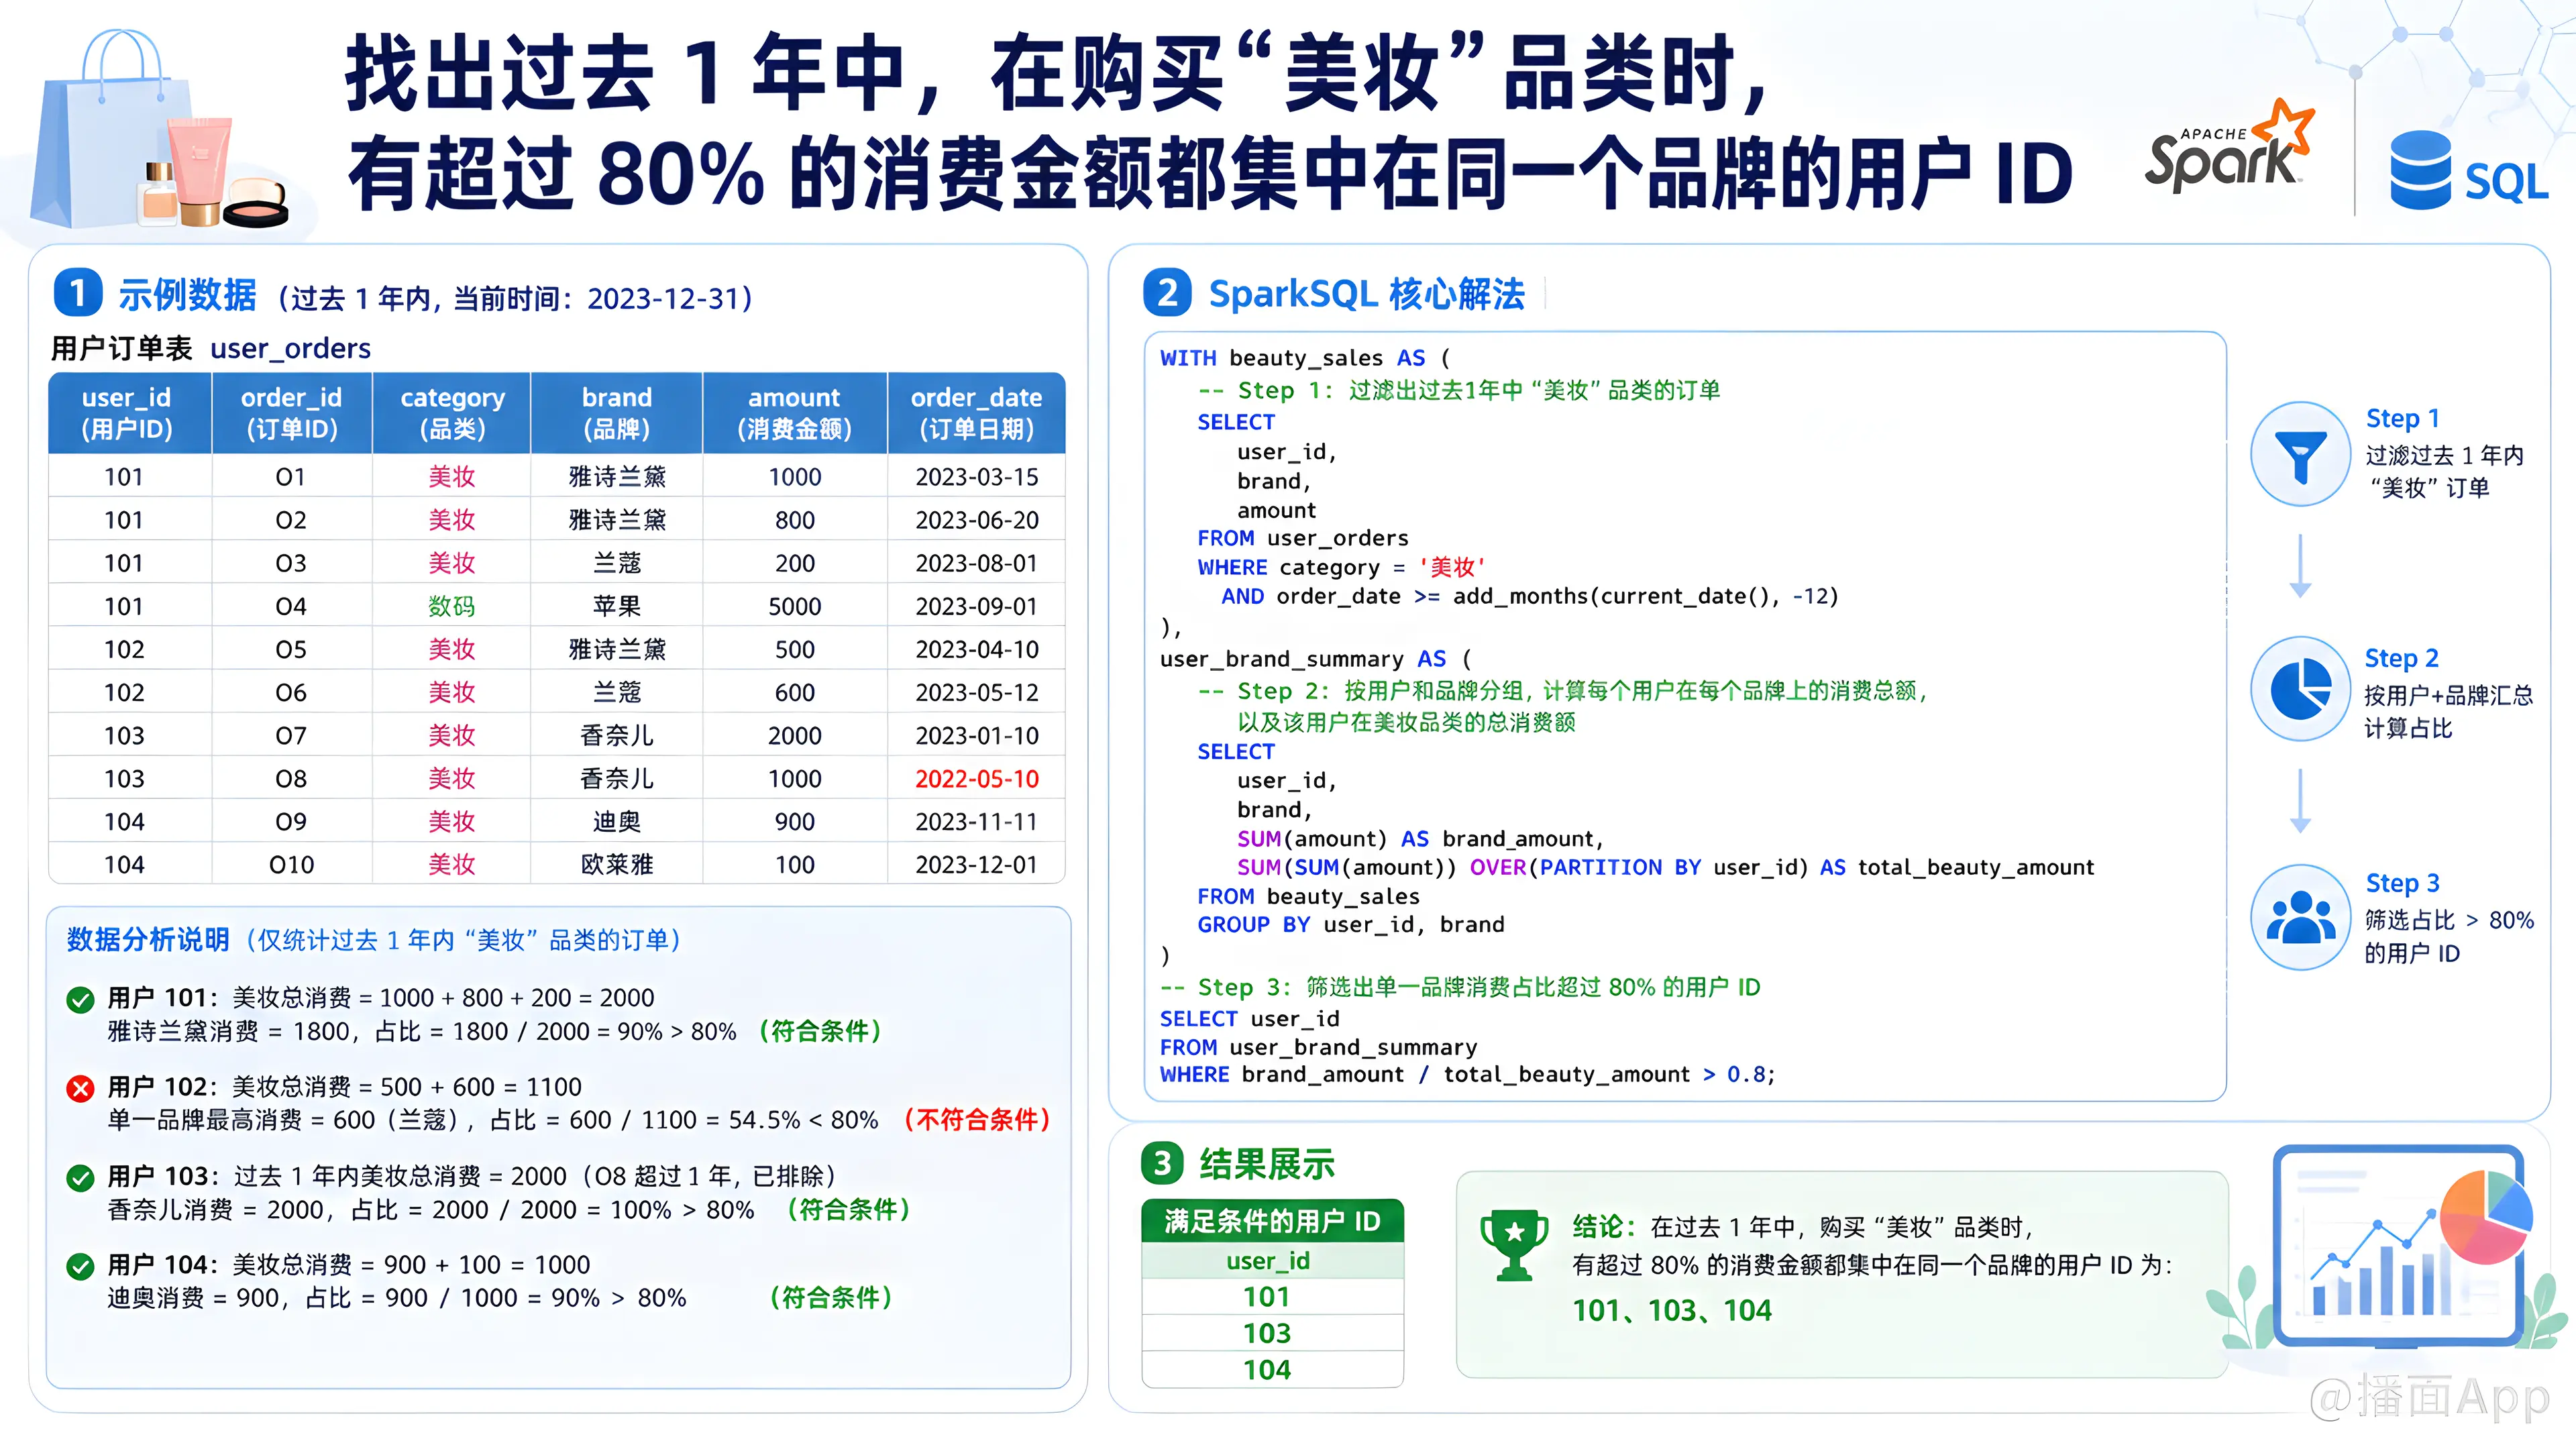Click the SparkSQL 核心解法 heading
This screenshot has width=2576, height=1449.
point(1367,294)
